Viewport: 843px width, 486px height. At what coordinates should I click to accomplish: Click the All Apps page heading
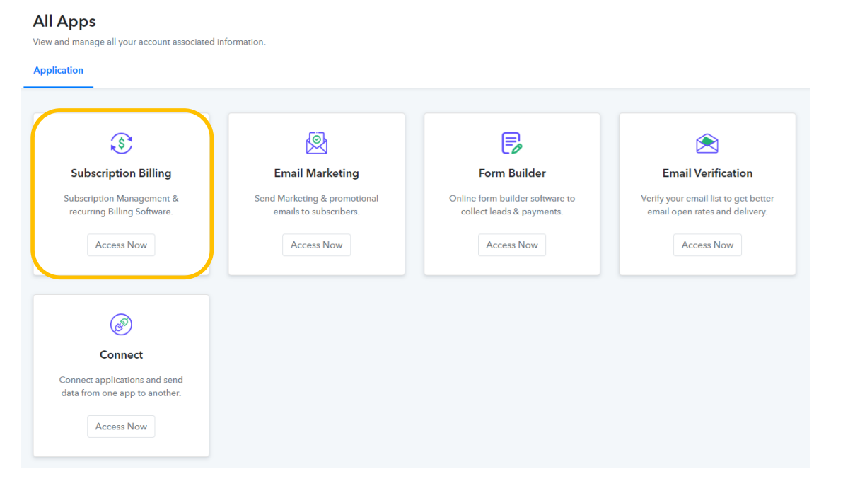(x=64, y=22)
